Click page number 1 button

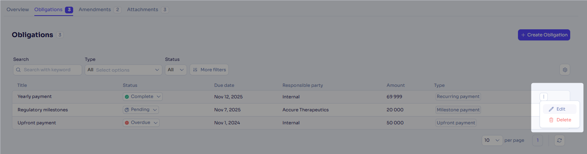point(537,140)
